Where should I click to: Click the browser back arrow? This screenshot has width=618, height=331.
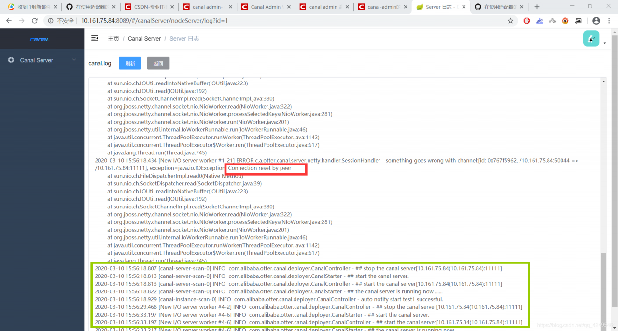point(9,21)
